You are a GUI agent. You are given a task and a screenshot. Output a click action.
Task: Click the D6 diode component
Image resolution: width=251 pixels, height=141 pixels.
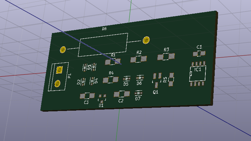pos(139,78)
